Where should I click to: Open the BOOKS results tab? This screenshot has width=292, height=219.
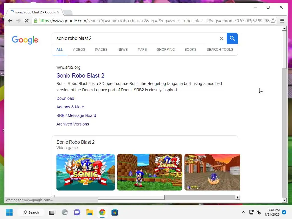[190, 50]
